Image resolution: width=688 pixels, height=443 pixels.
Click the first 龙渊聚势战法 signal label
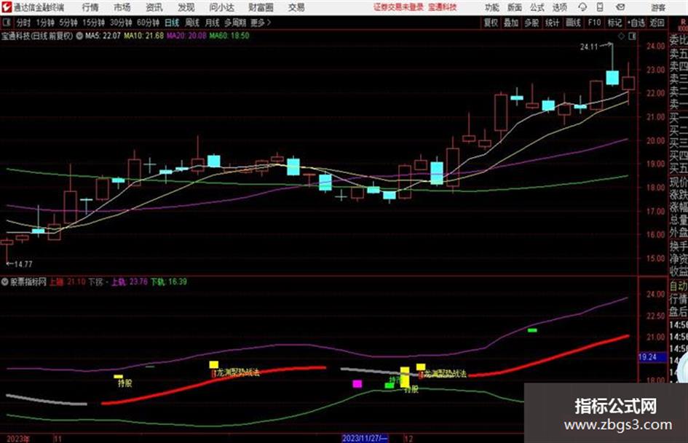238,373
